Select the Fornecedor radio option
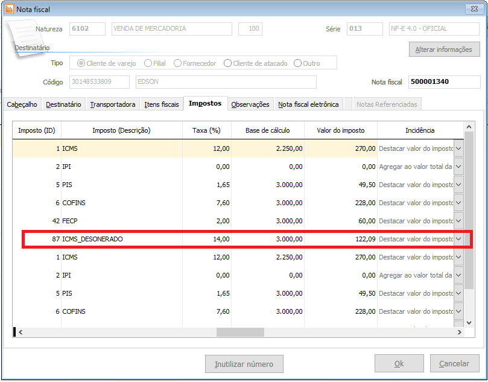 pyautogui.click(x=178, y=63)
